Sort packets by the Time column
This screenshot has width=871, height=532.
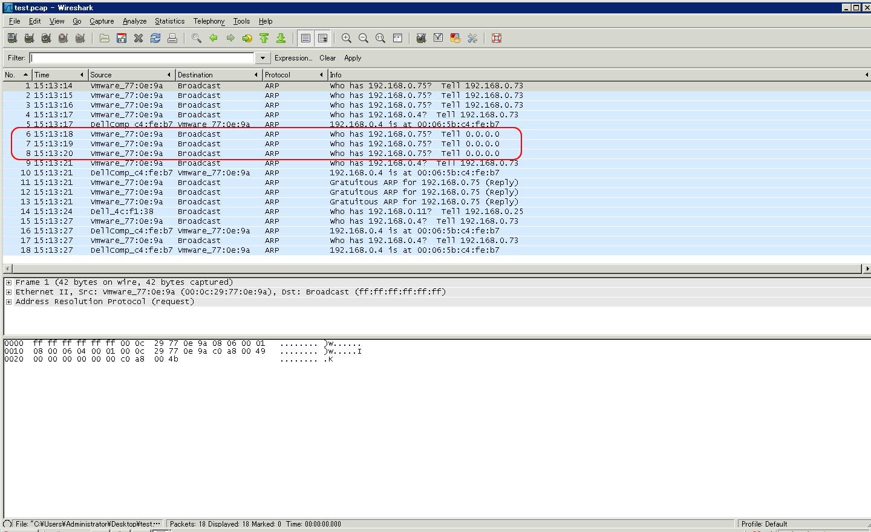(x=59, y=75)
